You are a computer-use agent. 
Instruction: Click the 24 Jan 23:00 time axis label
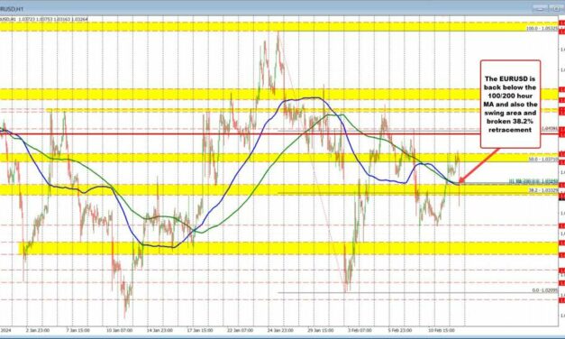tap(280, 330)
